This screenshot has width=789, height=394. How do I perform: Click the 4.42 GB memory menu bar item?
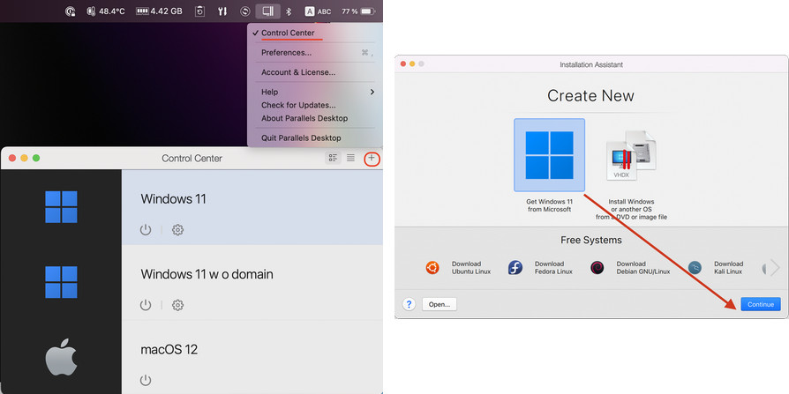tap(159, 11)
